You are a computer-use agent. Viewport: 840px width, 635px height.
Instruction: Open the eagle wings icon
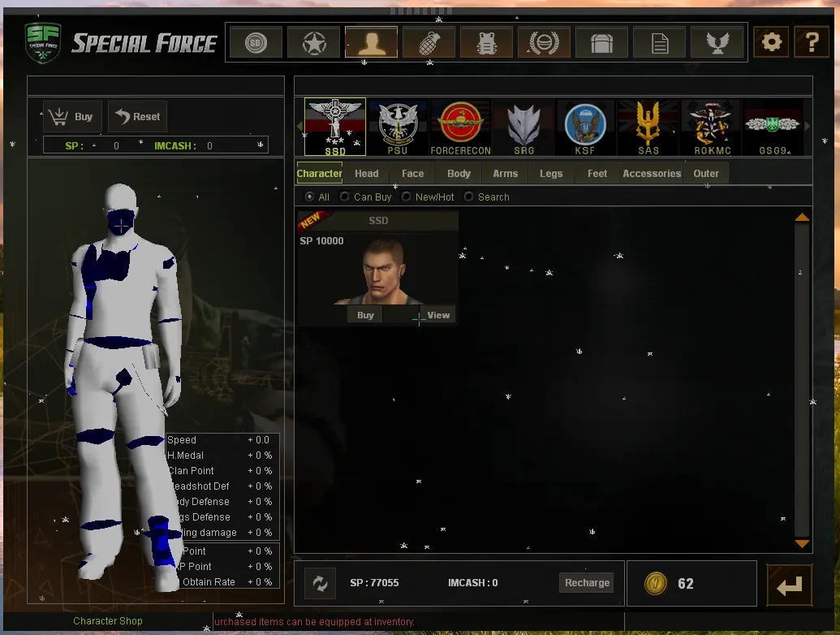(717, 42)
